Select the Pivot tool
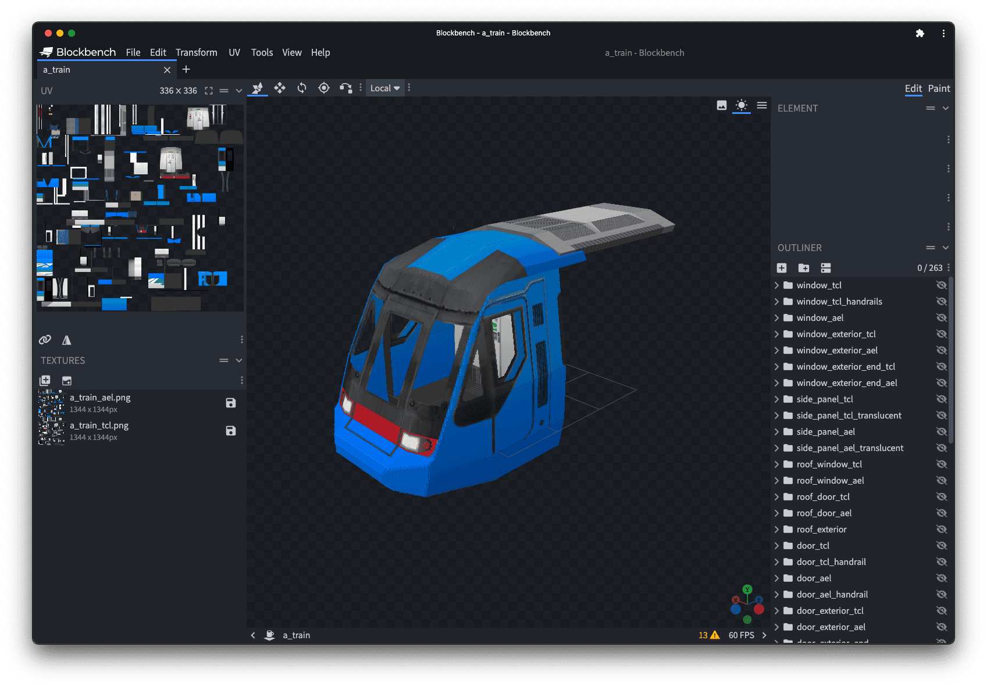 tap(324, 88)
